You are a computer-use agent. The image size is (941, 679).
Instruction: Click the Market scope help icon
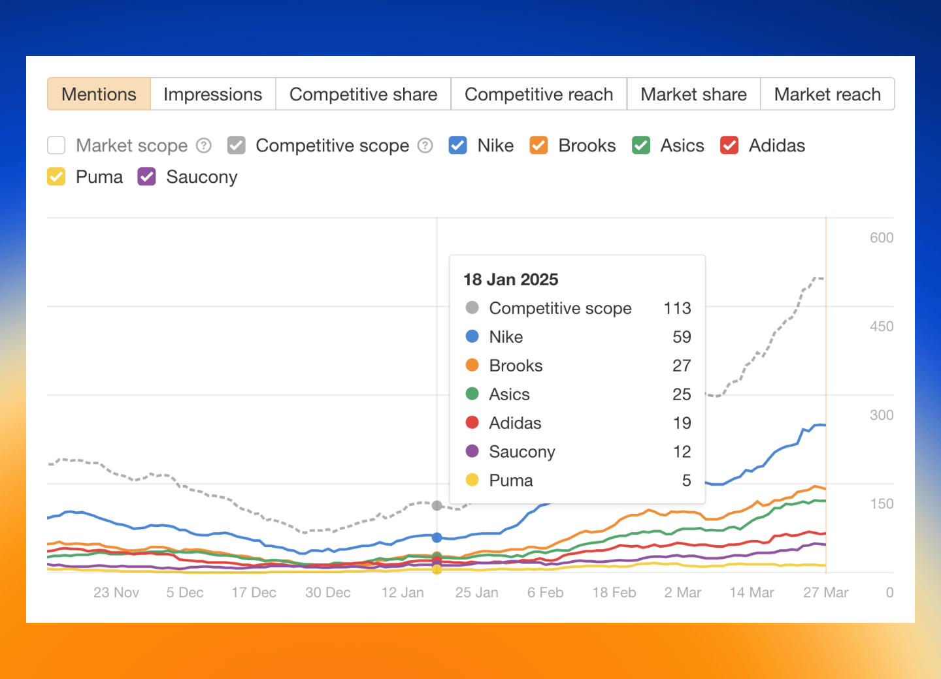tap(204, 145)
